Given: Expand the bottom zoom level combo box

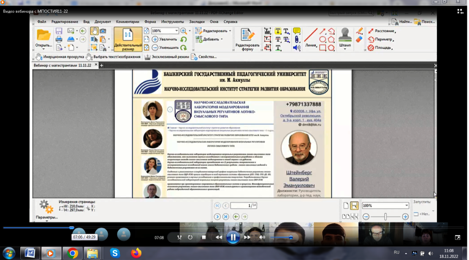Looking at the screenshot, I should coord(407,206).
